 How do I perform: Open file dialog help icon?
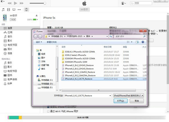tap(143, 42)
